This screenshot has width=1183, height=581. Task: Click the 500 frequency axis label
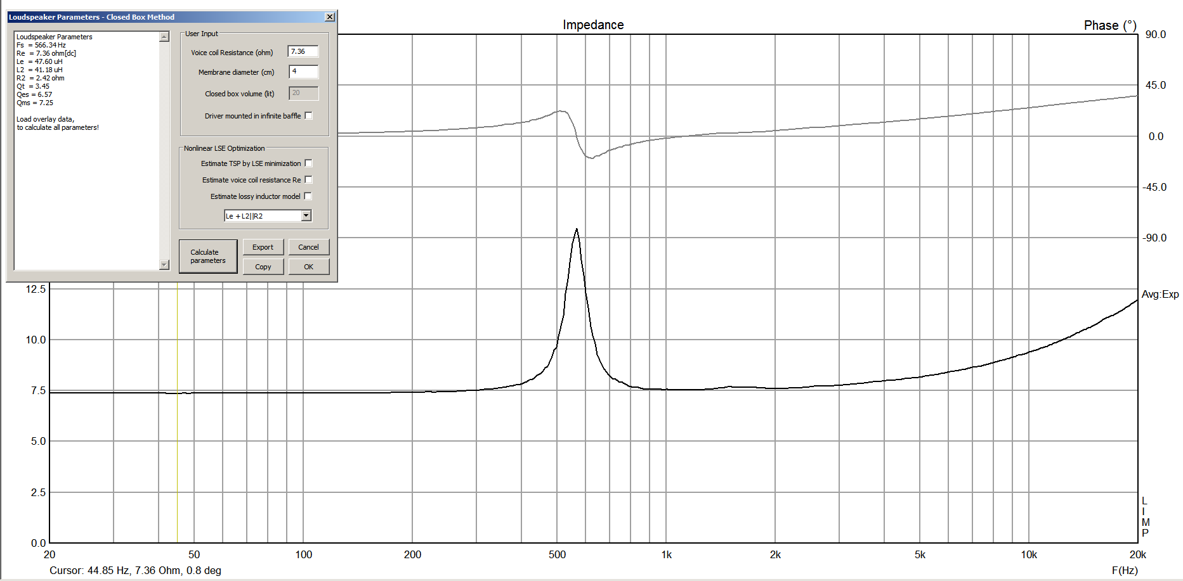(557, 554)
